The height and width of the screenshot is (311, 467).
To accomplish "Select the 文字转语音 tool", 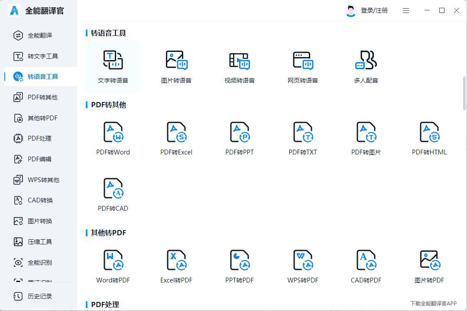I will [x=112, y=66].
